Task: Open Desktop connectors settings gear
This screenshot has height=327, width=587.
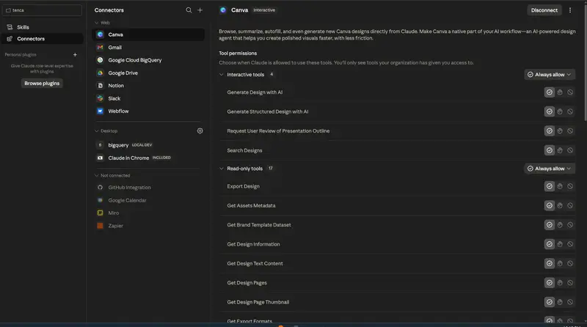Action: click(x=200, y=131)
